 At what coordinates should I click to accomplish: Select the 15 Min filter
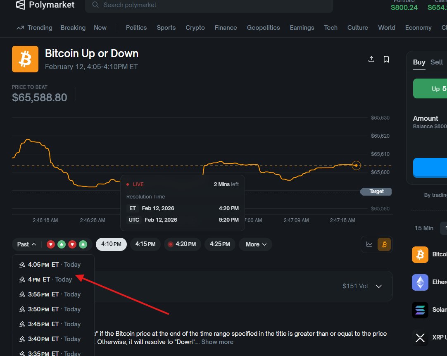pos(423,228)
